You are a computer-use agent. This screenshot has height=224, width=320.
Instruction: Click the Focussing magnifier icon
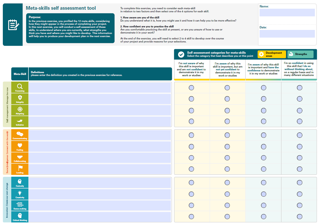tap(20, 86)
